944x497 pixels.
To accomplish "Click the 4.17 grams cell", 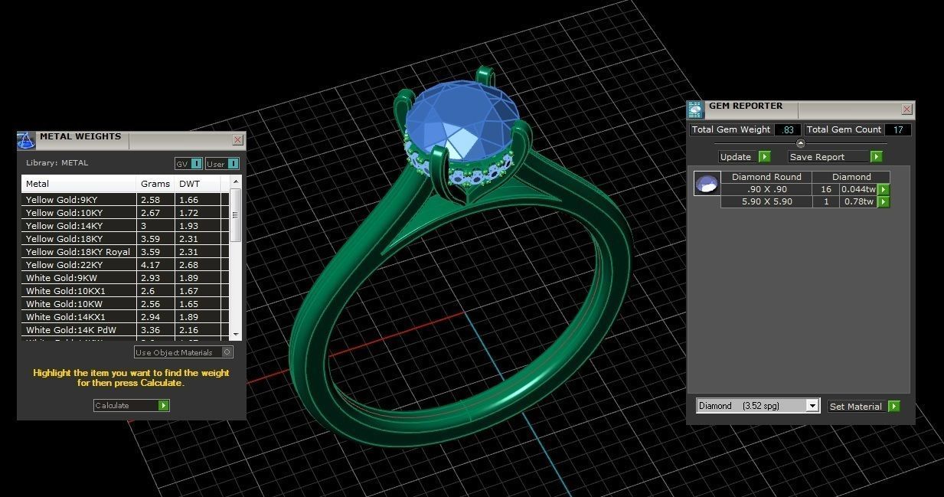I will click(156, 265).
